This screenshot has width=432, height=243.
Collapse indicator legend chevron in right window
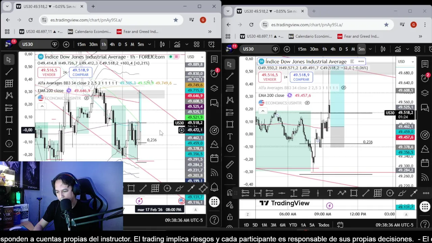click(x=263, y=111)
